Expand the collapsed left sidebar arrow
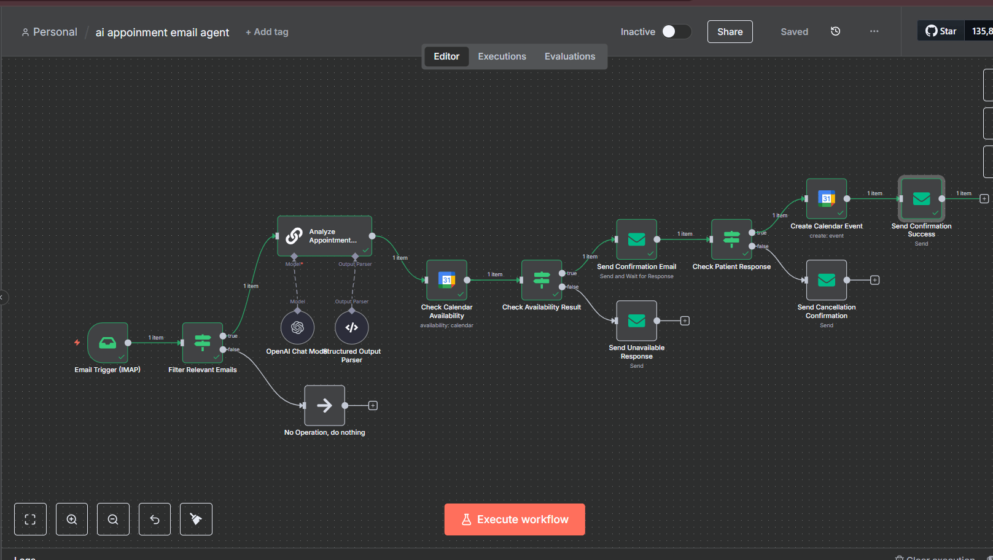Image resolution: width=993 pixels, height=560 pixels. click(2, 297)
